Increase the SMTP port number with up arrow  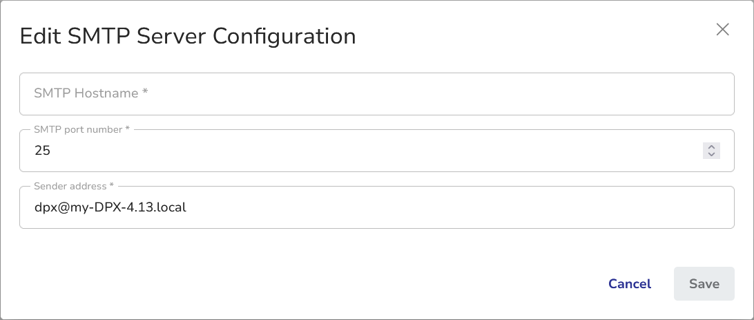point(711,147)
